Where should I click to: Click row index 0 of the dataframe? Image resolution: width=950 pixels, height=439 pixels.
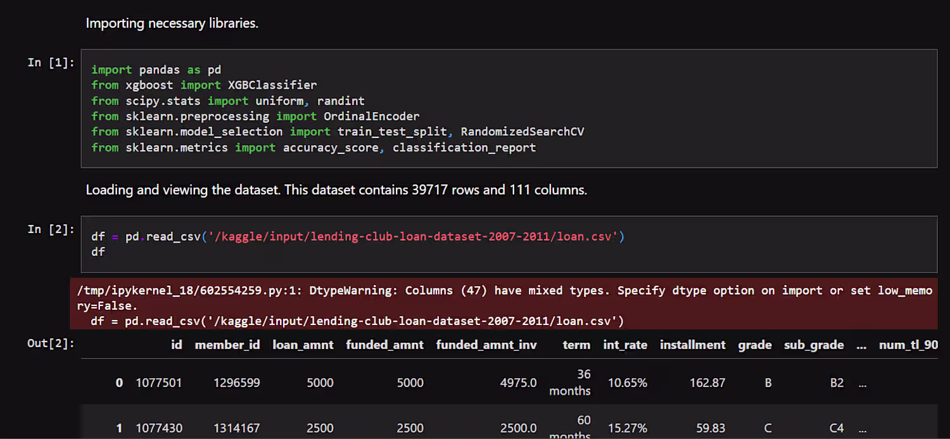(x=119, y=383)
